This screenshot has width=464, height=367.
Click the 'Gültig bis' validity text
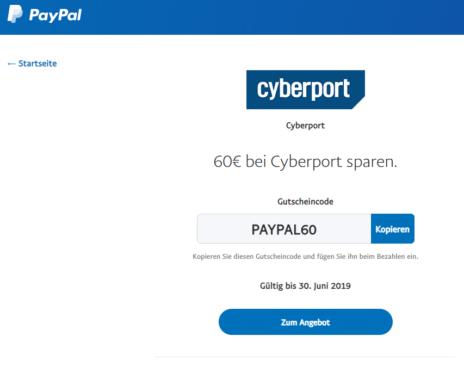(278, 285)
